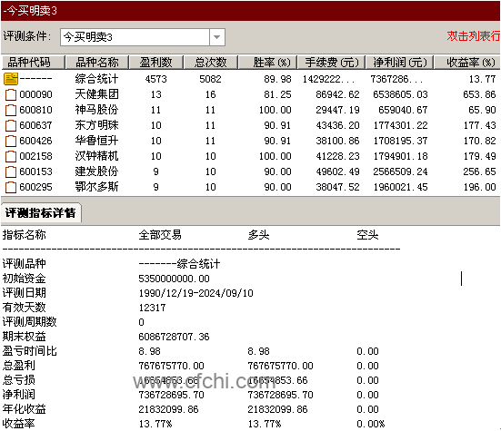The width and height of the screenshot is (501, 431).
Task: Click the icon beside code 002158
Action: pos(11,156)
